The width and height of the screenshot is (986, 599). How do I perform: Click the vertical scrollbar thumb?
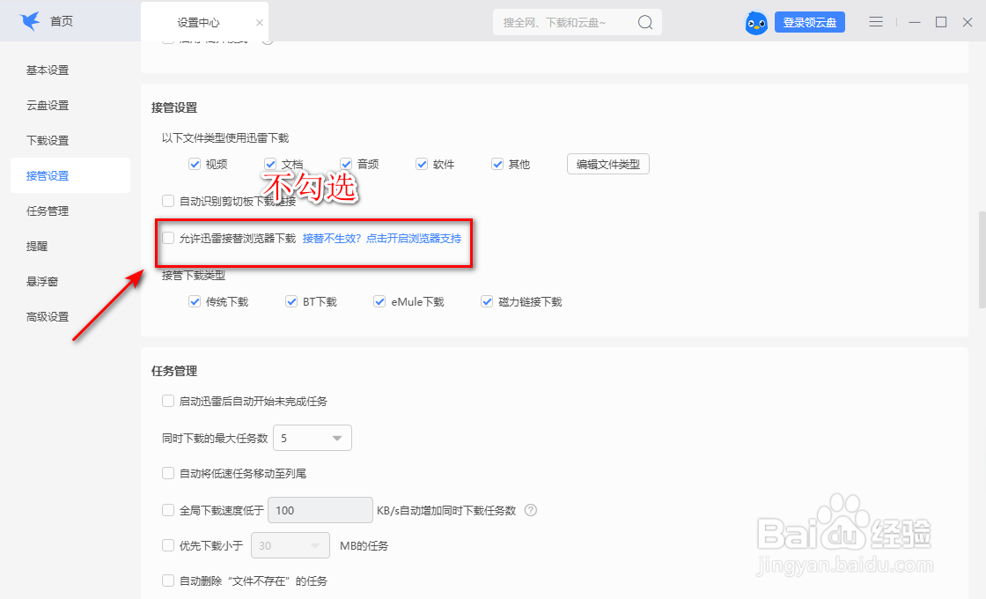point(982,259)
